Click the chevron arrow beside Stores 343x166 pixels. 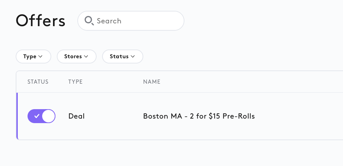coord(86,56)
